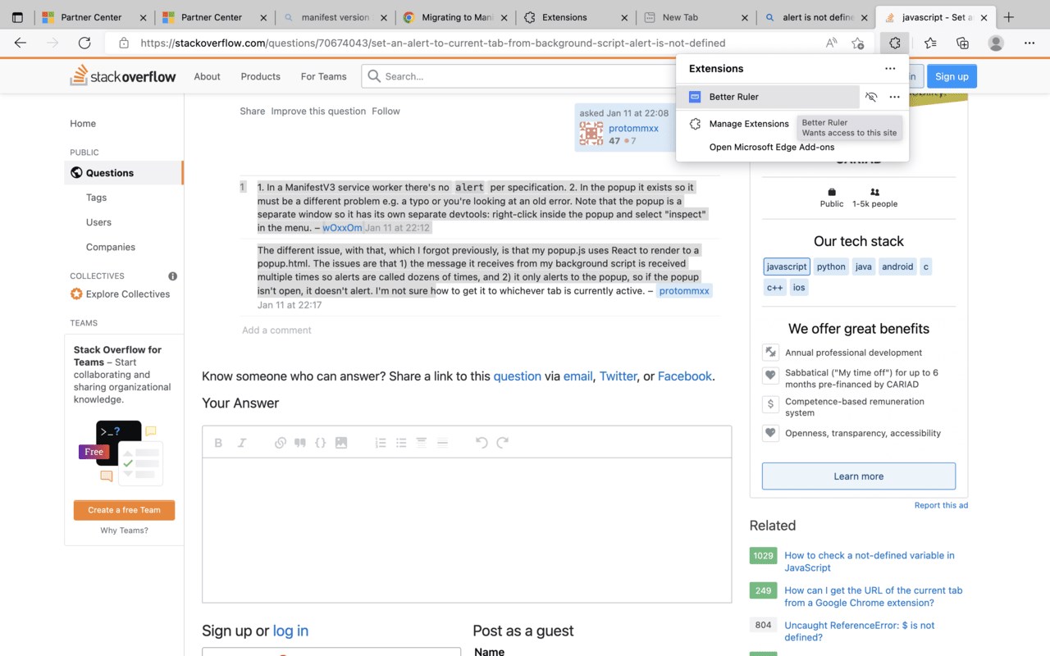The width and height of the screenshot is (1050, 656).
Task: Click the Numbered list editor icon
Action: coord(381,443)
